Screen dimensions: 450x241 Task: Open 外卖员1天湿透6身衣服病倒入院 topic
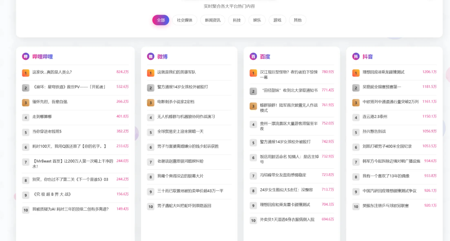(x=287, y=220)
